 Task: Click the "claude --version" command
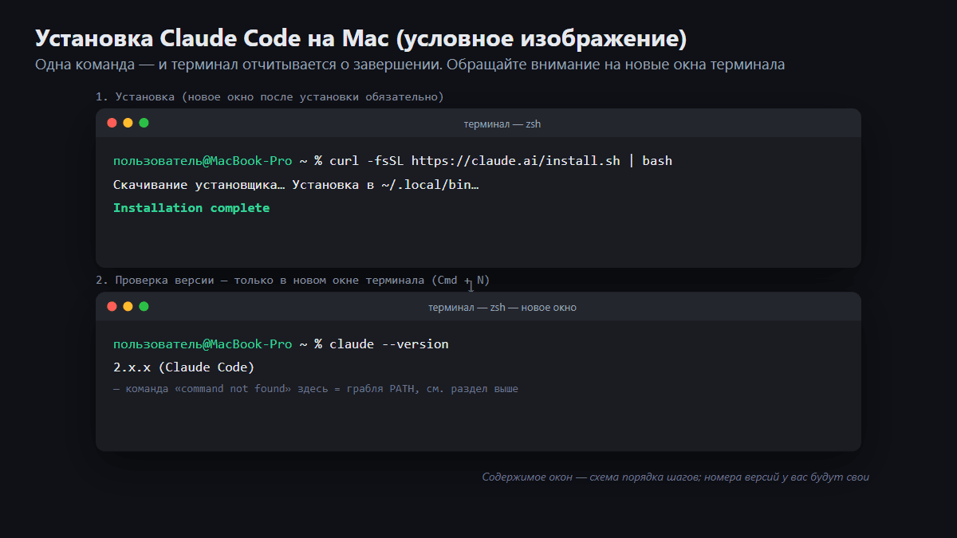pos(389,344)
